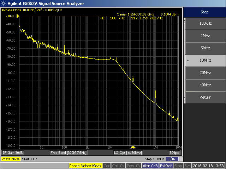Click marker 1 triangle on the trace
226x169 pixels.
[133, 81]
